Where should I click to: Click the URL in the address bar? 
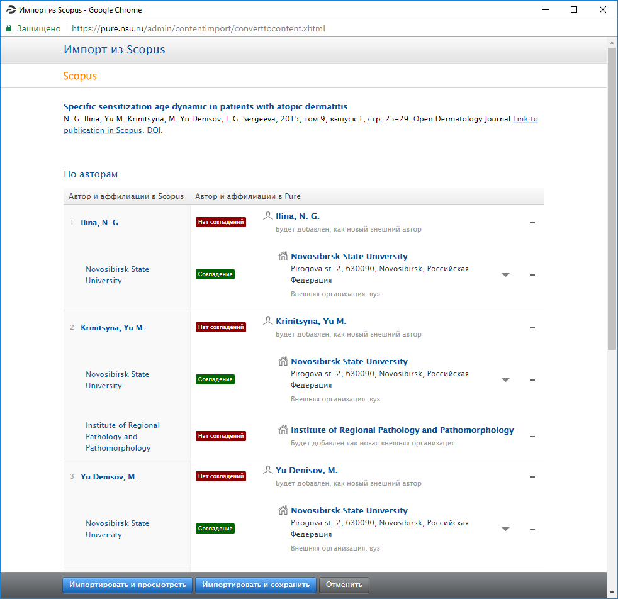click(198, 28)
